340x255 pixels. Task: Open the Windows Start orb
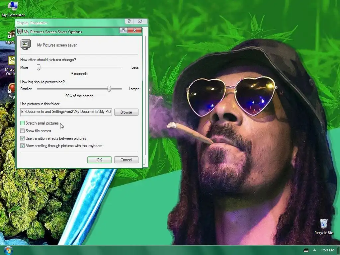tap(8, 250)
